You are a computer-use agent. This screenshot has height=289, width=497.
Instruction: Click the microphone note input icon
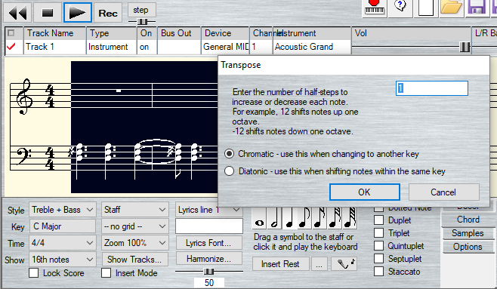click(x=344, y=263)
